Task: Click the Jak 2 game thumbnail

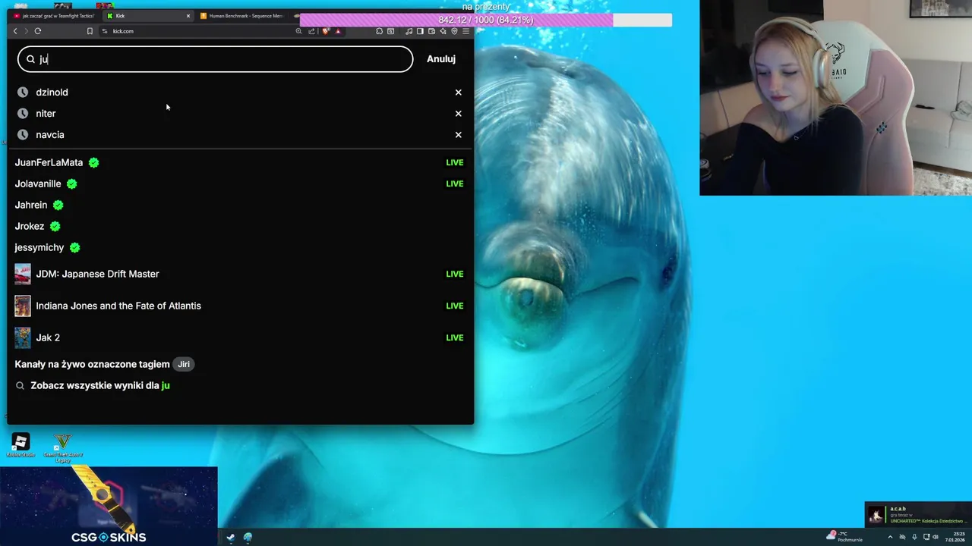Action: [x=23, y=337]
